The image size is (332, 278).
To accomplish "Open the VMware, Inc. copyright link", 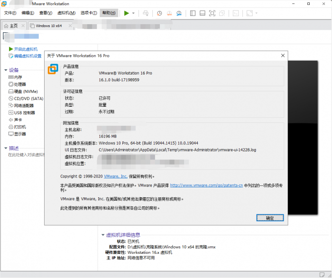I will (116, 176).
